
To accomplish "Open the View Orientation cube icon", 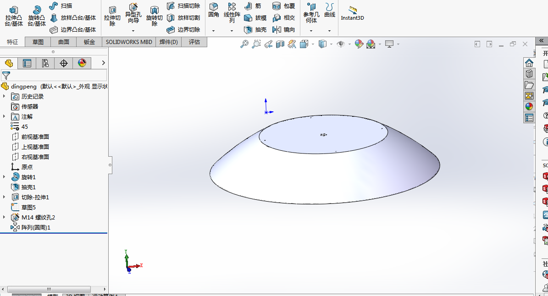I will coord(304,44).
